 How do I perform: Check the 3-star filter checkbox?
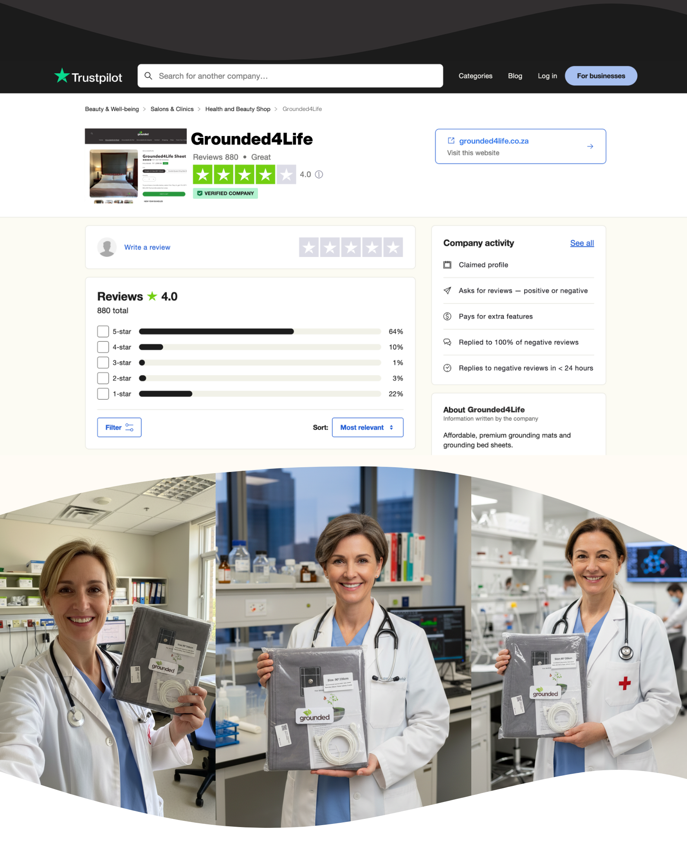point(103,363)
